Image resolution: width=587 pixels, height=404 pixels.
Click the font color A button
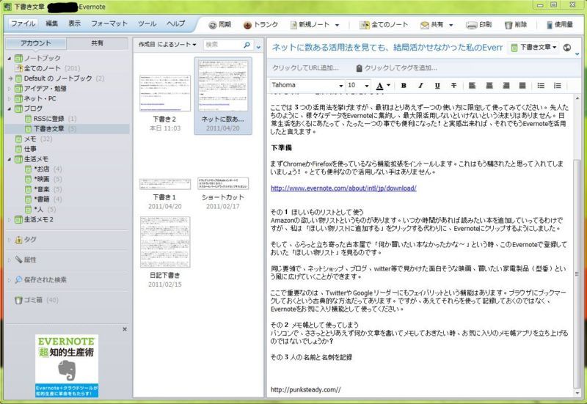point(379,86)
